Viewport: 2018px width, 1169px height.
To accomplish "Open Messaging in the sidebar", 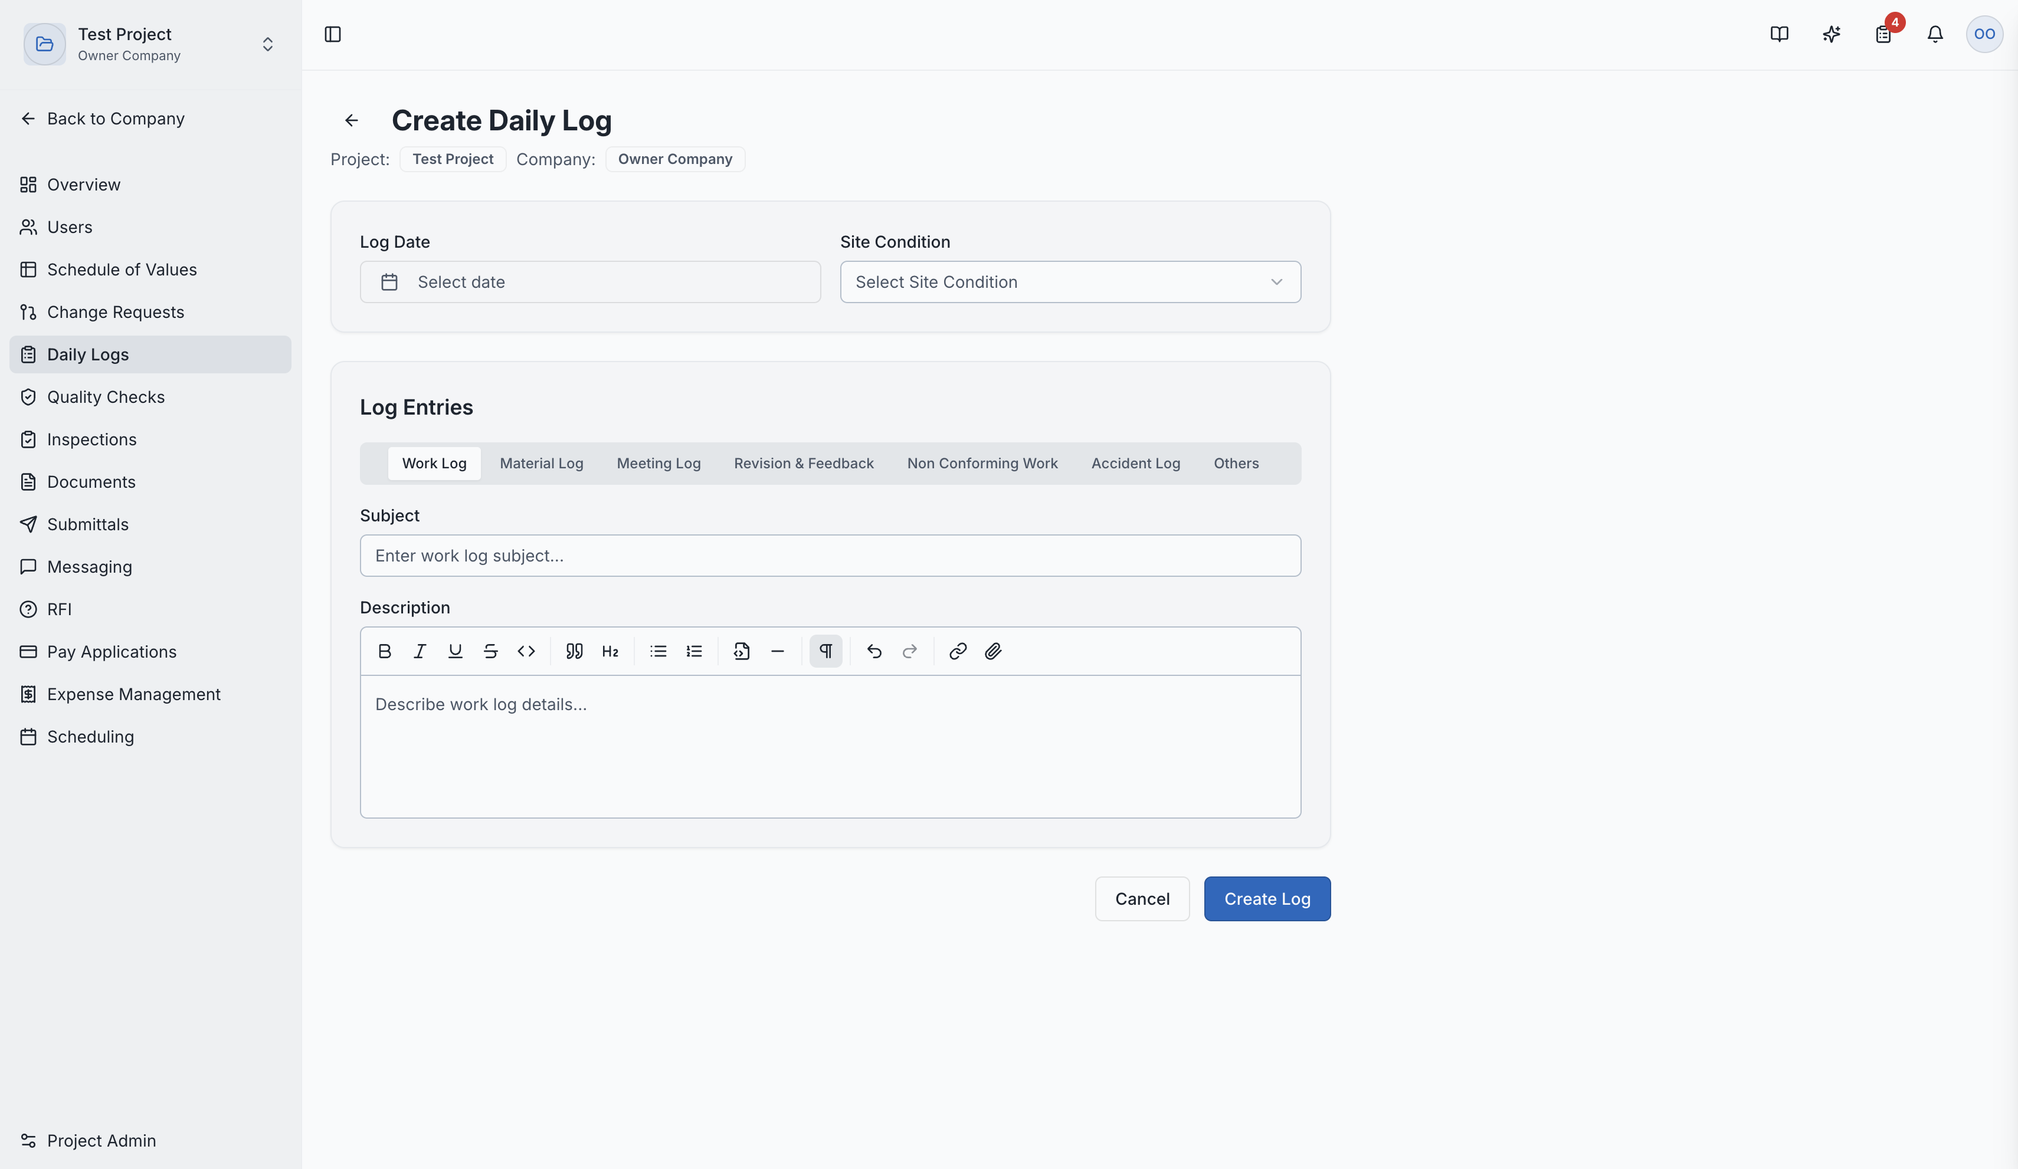I will coord(150,567).
